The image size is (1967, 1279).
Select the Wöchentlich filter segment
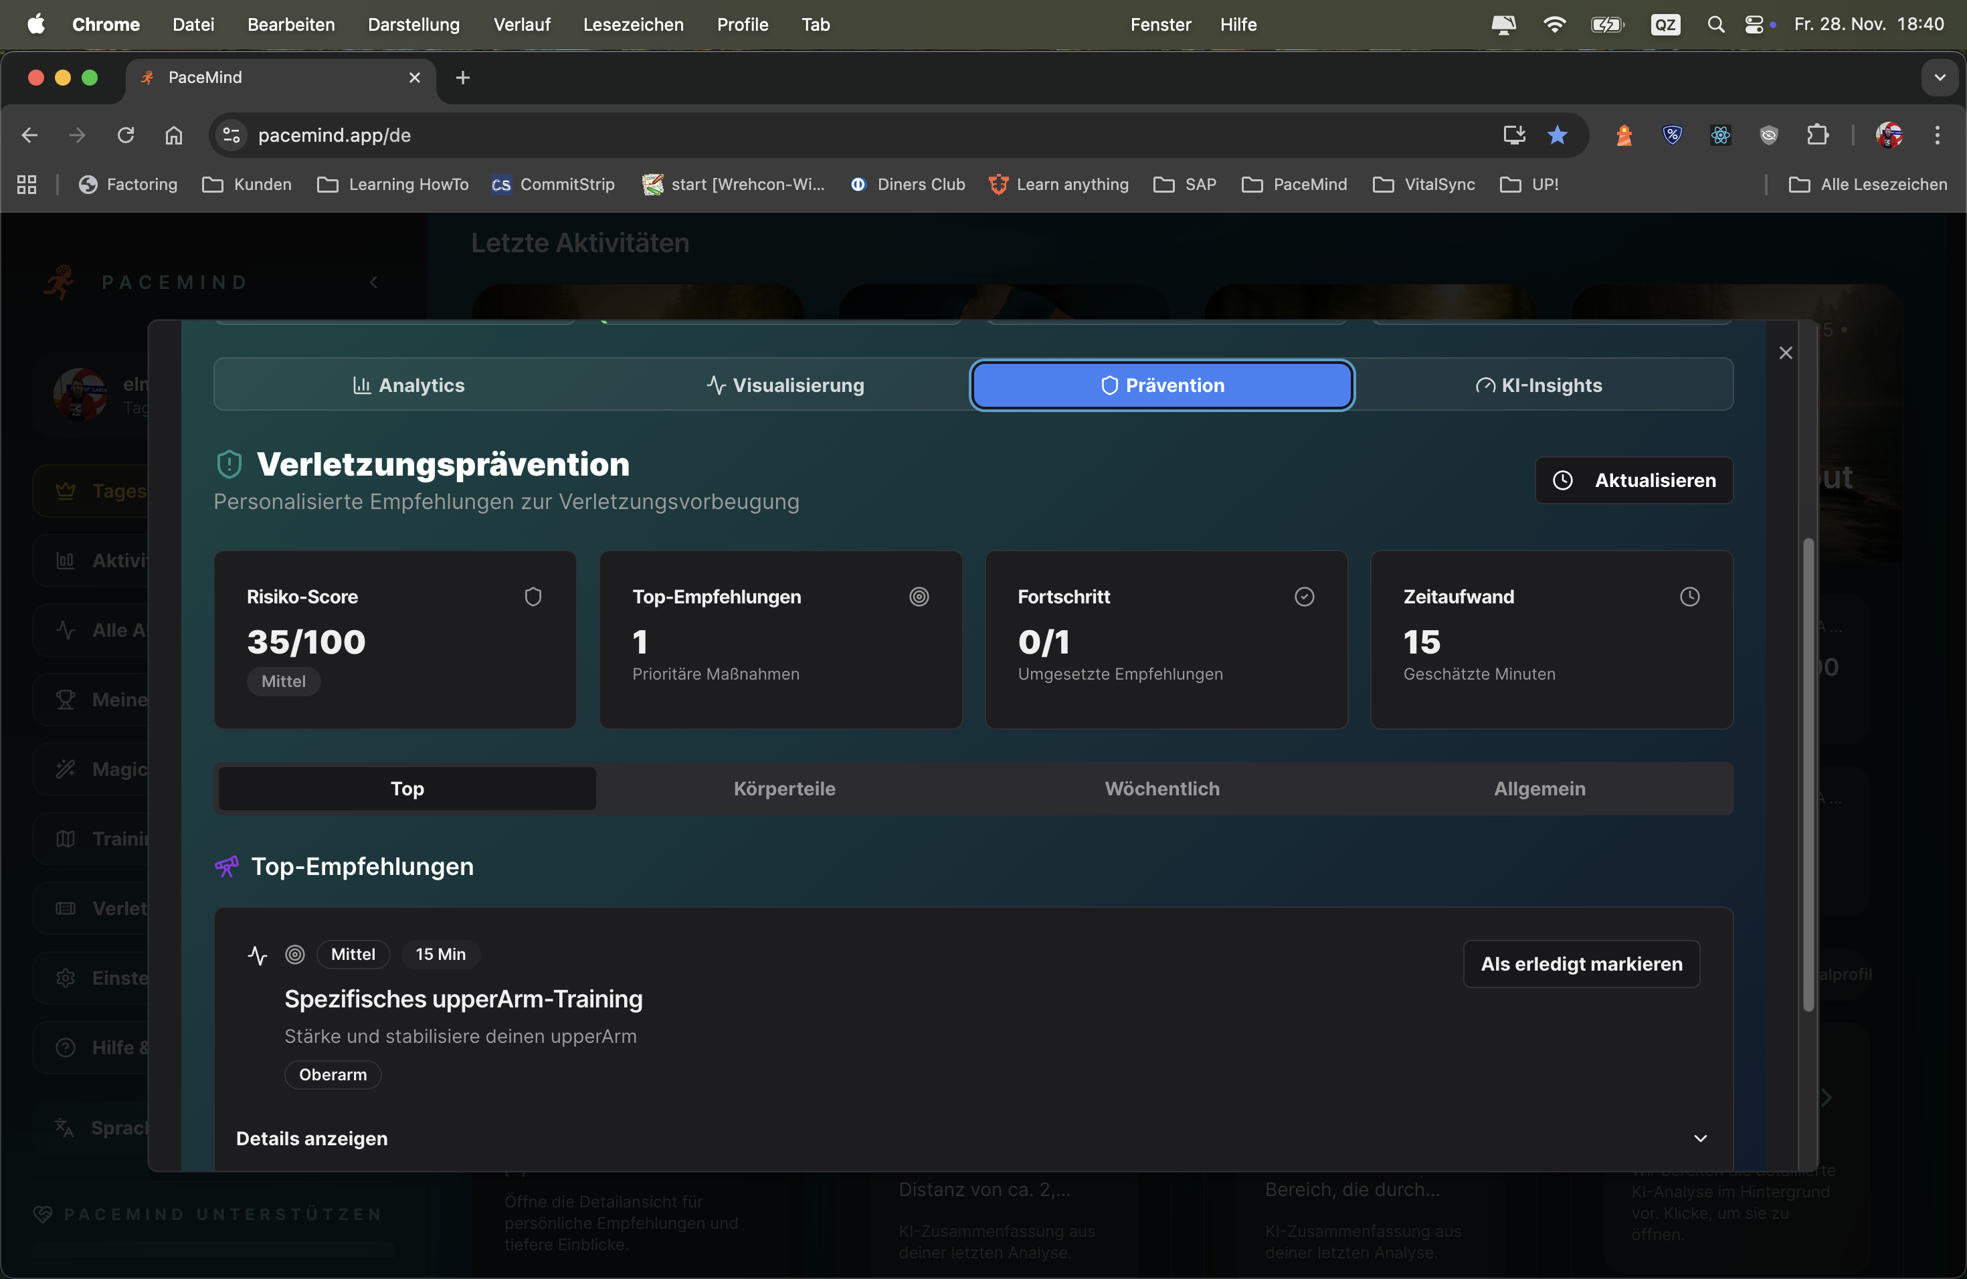click(x=1162, y=788)
